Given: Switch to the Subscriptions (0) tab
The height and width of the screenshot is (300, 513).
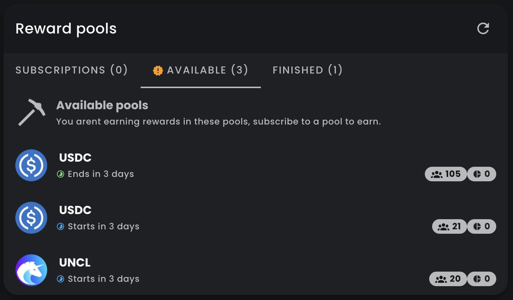Looking at the screenshot, I should [x=71, y=70].
